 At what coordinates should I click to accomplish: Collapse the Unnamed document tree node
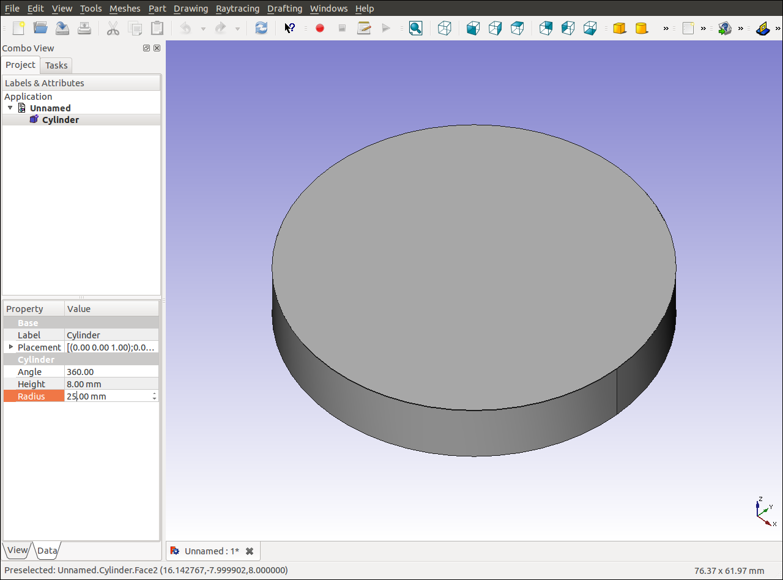pos(10,108)
